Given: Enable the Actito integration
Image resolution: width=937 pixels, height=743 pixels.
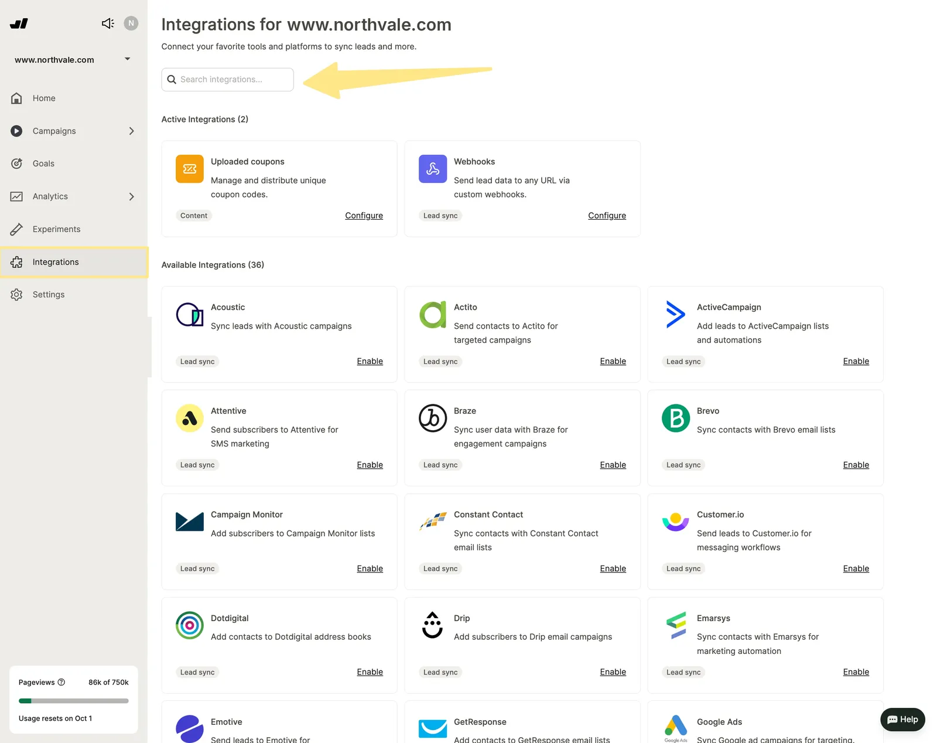Looking at the screenshot, I should pos(613,362).
